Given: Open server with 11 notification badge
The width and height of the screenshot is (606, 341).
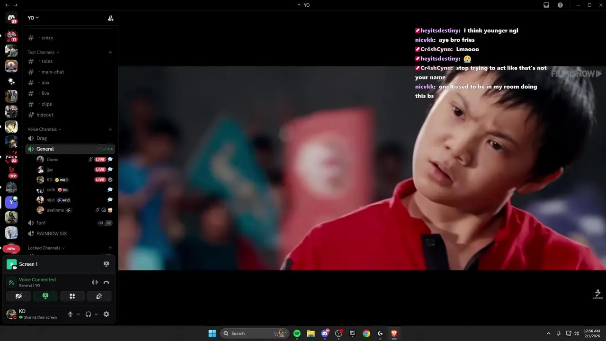Looking at the screenshot, I should click(11, 36).
